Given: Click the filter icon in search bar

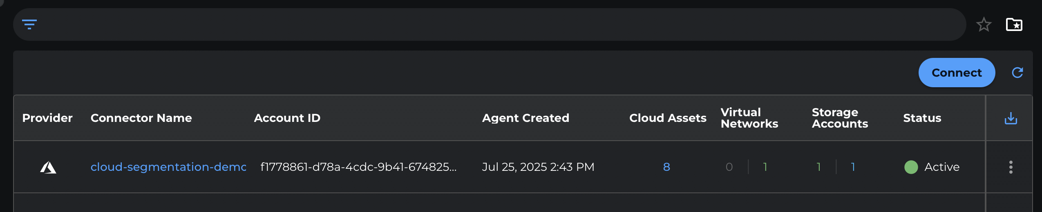Looking at the screenshot, I should coord(29,24).
